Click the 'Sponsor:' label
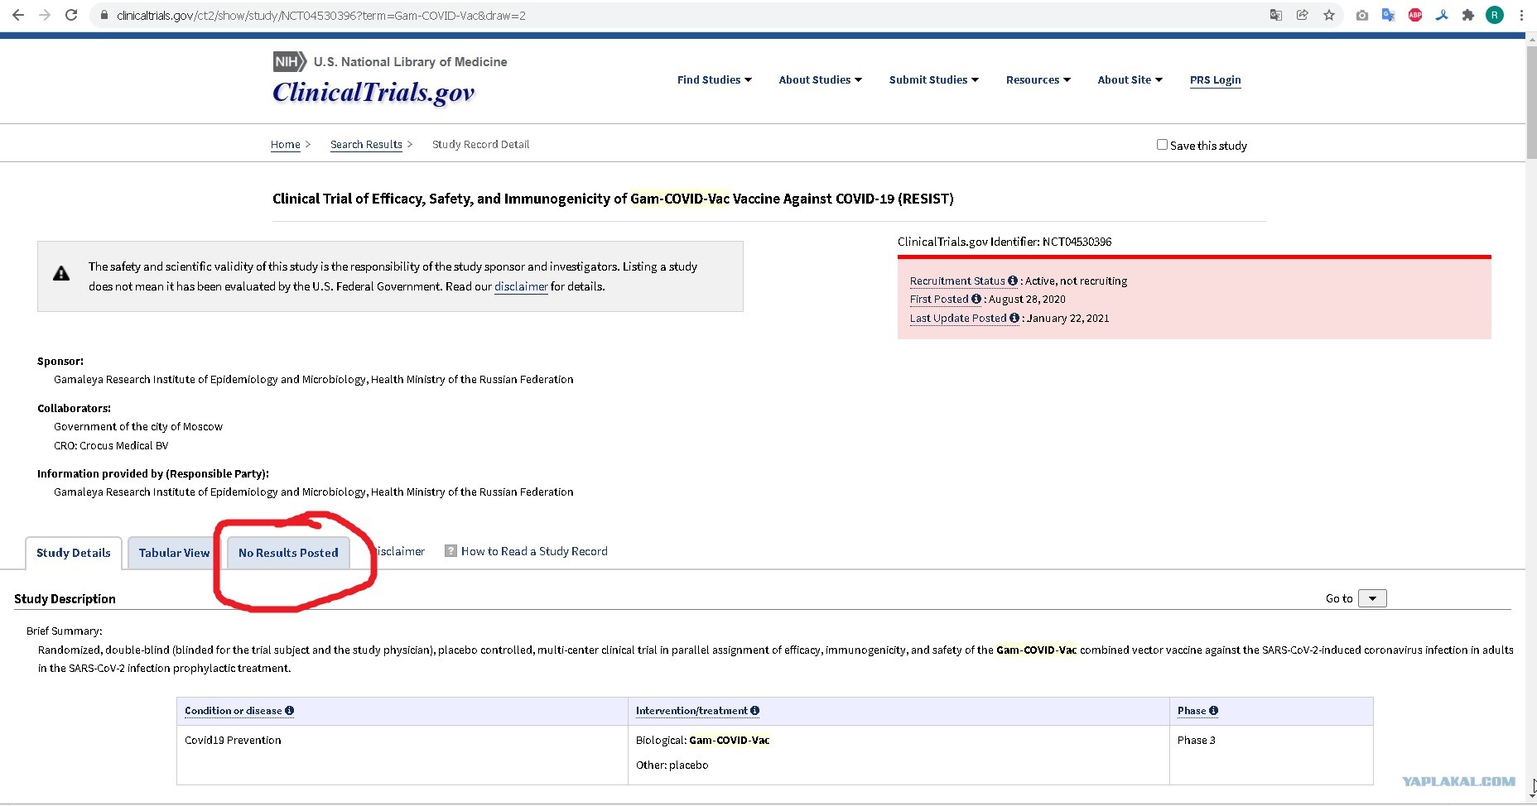The image size is (1537, 806). tap(60, 362)
